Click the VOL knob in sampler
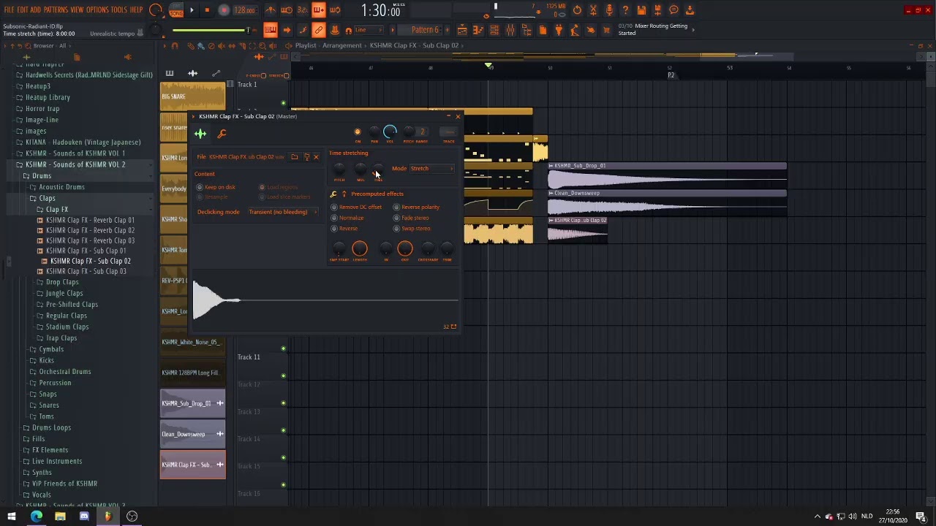The image size is (936, 526). [x=390, y=132]
